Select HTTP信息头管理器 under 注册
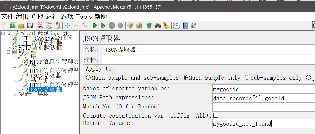The height and width of the screenshot is (134, 315). pyautogui.click(x=54, y=61)
